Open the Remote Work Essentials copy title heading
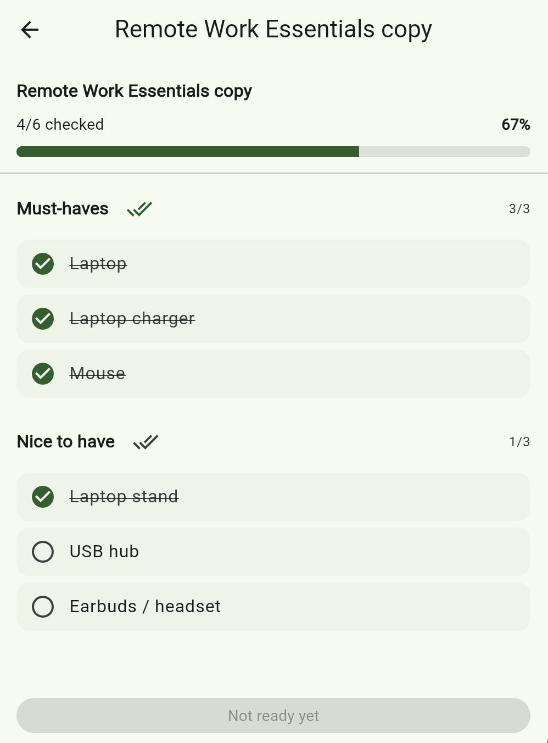 click(x=134, y=91)
